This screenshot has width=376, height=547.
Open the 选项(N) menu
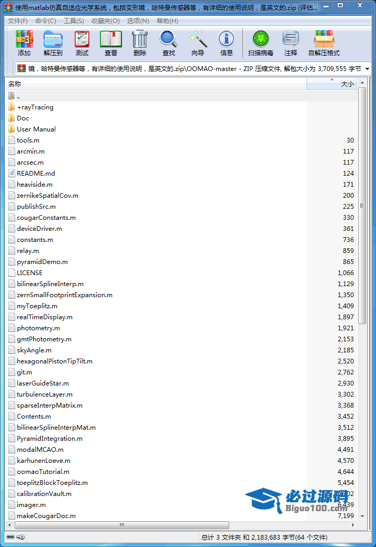point(138,21)
